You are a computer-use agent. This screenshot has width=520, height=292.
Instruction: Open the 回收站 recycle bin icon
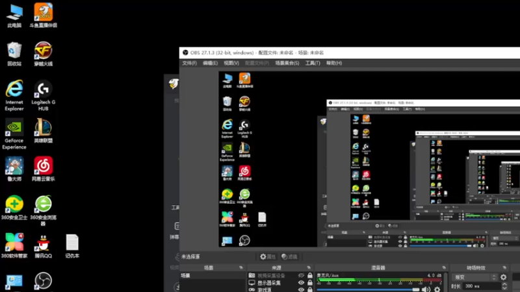click(x=14, y=54)
